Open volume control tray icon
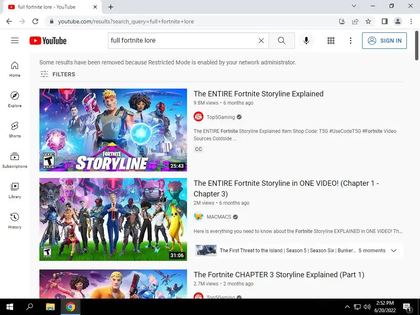 [x=367, y=307]
